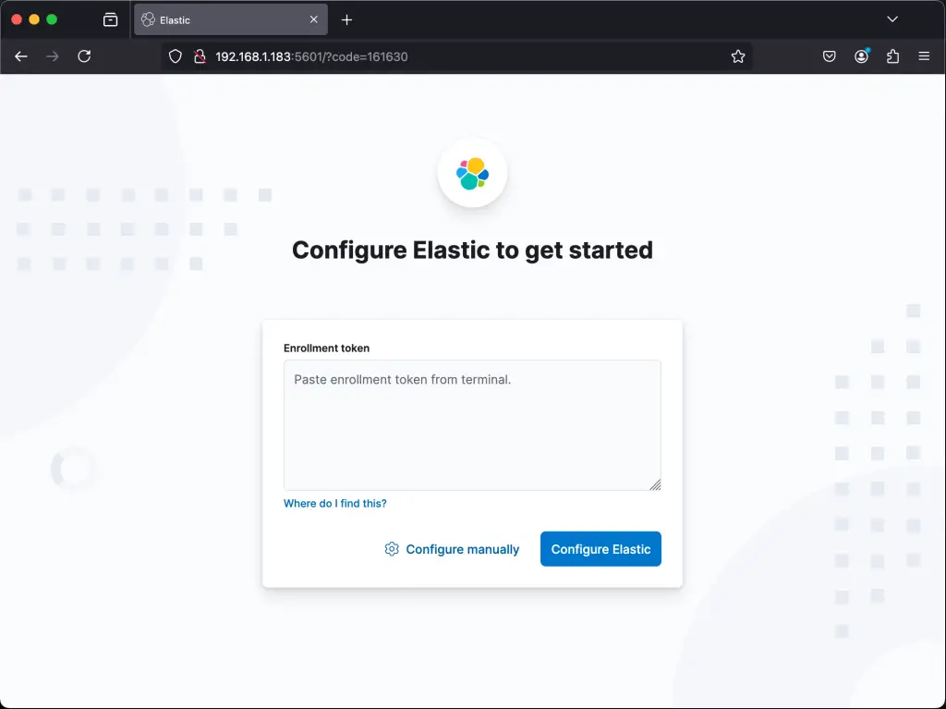
Task: Open the Firefox account icon
Action: [861, 55]
